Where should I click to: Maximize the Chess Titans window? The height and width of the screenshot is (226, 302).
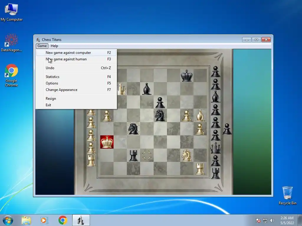point(256,40)
